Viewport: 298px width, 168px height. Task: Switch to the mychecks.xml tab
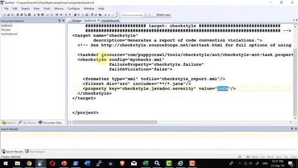(x=110, y=21)
